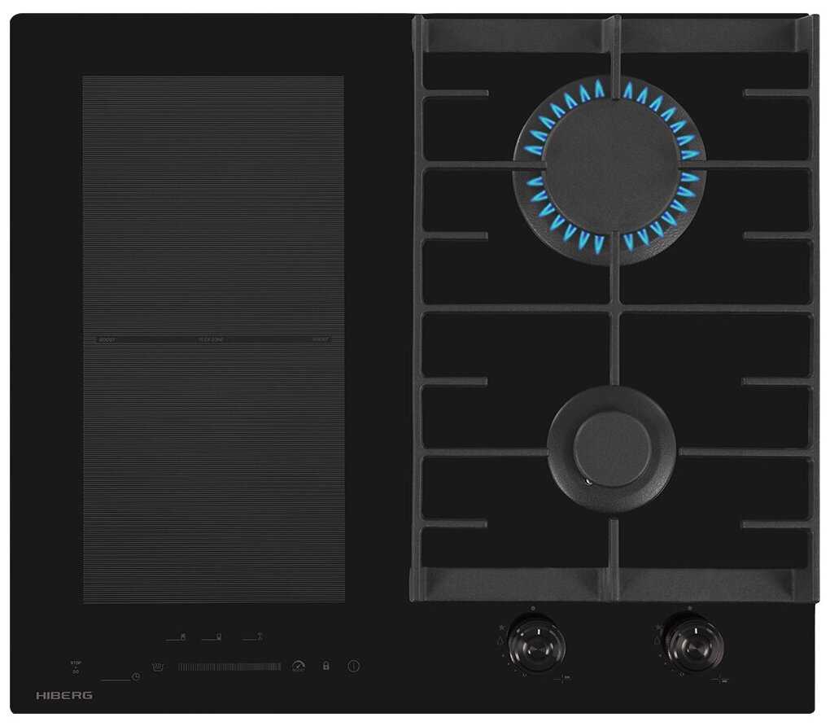830x726 pixels.
Task: Tap the keep warm pot icon
Action: pos(158,667)
